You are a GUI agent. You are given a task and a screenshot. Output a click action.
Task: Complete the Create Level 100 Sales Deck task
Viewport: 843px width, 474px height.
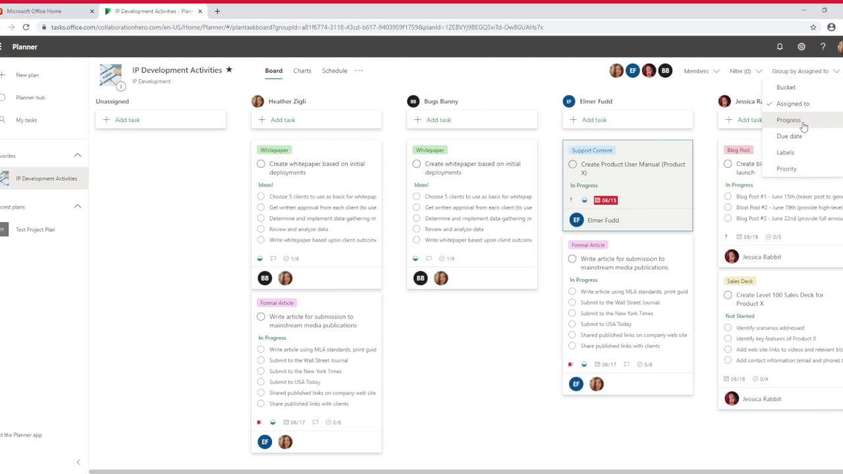(x=728, y=296)
